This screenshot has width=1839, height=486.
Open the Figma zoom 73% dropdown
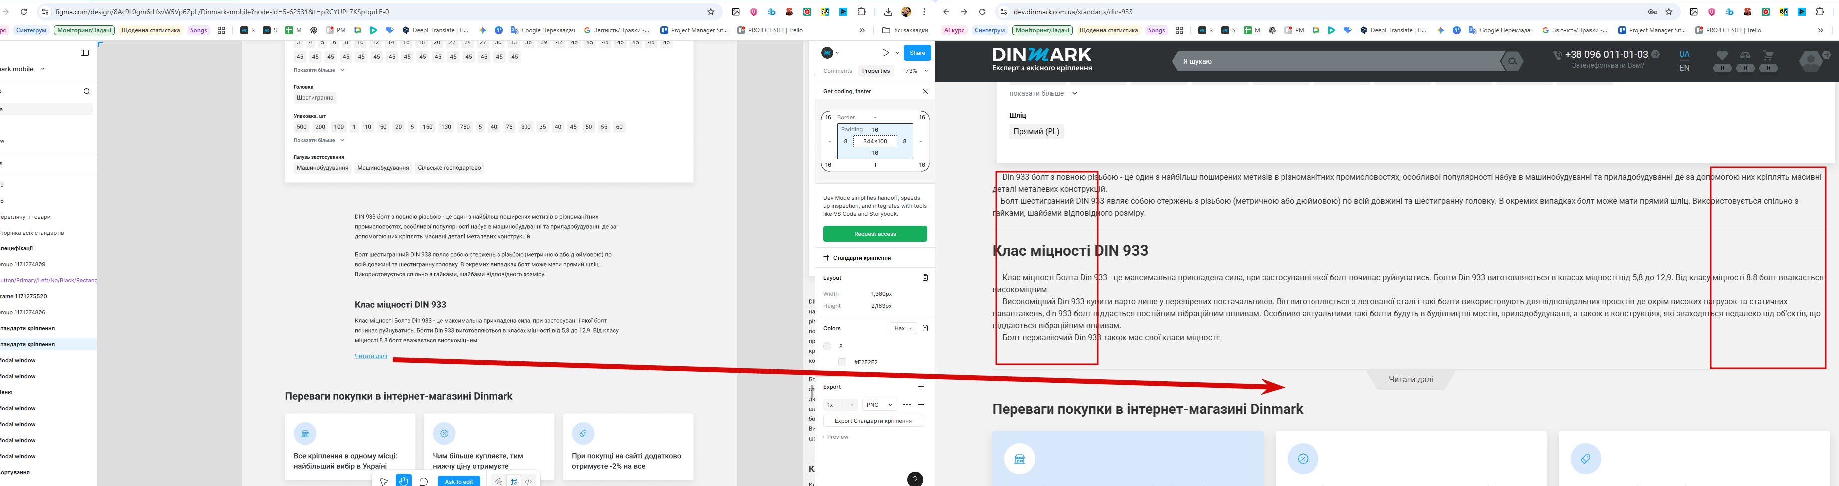[917, 71]
